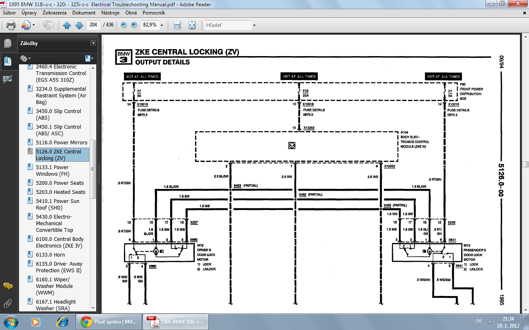Viewport: 529px width, 330px height.
Task: Open the 6133.0 Horn bookmark
Action: (x=50, y=255)
